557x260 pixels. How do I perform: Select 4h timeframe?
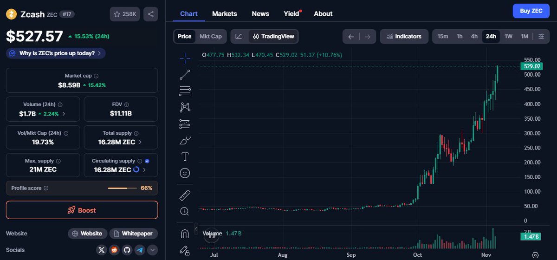coord(474,36)
